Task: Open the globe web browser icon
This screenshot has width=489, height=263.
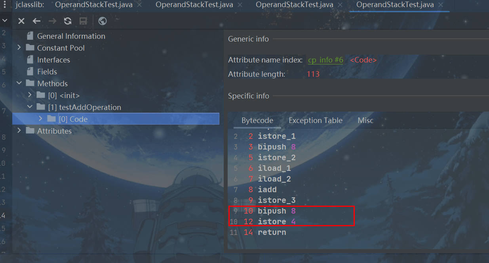Action: click(103, 21)
